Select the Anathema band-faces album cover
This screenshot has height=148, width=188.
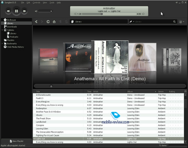(x=77, y=57)
